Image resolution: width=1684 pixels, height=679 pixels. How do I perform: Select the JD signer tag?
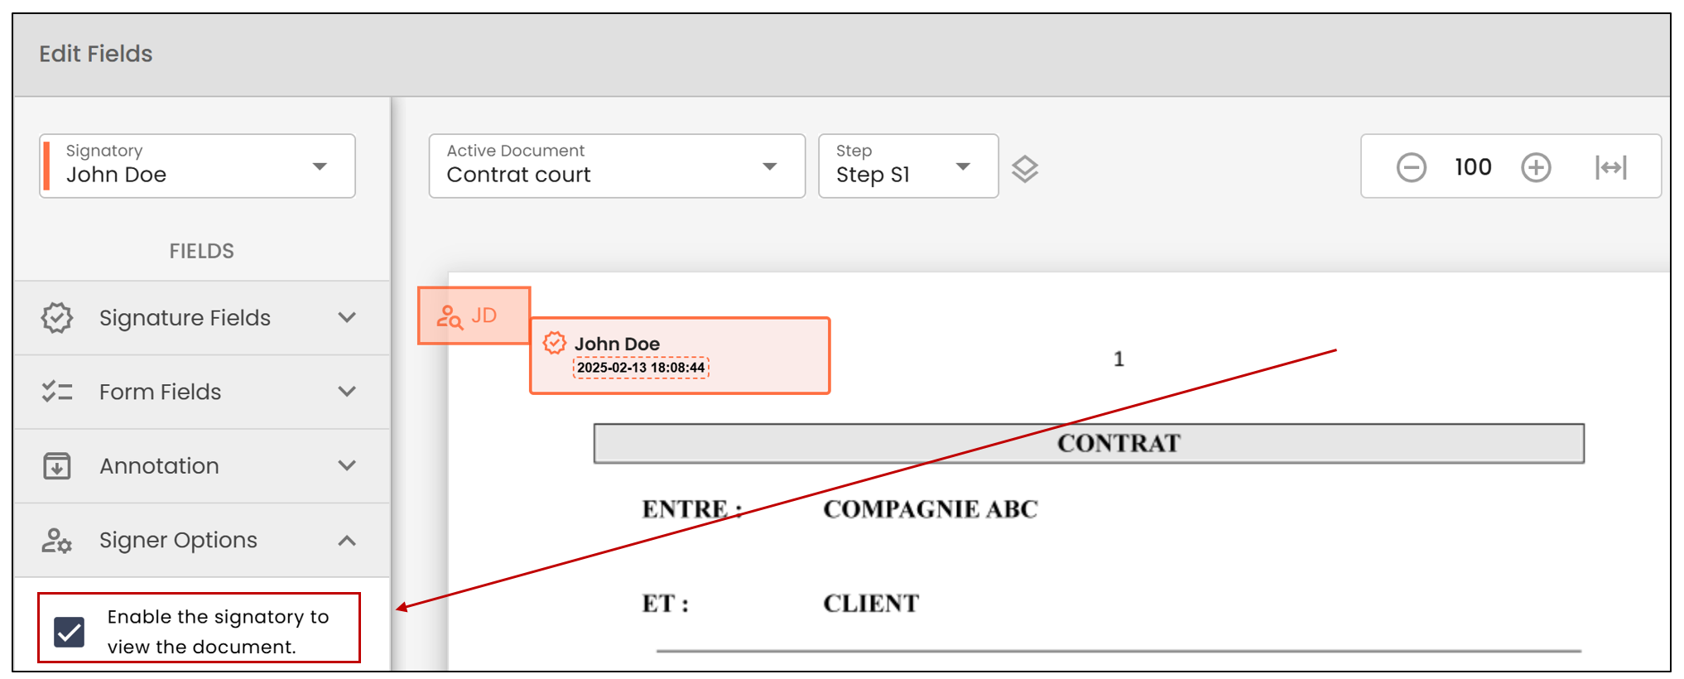point(474,315)
